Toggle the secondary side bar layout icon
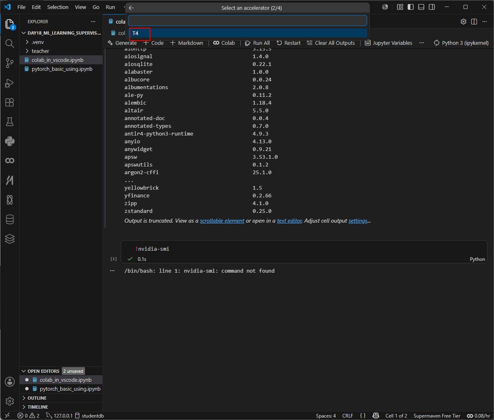This screenshot has width=494, height=420. 432,7
